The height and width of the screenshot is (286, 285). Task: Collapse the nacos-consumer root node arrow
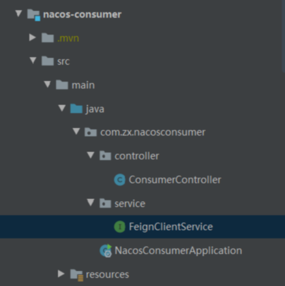(18, 14)
